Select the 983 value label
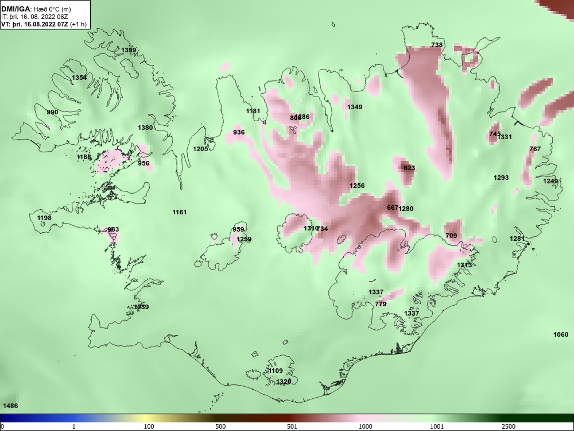Viewport: 574px width, 431px height. 113,230
